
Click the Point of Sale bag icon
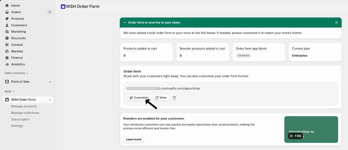(x=7, y=82)
